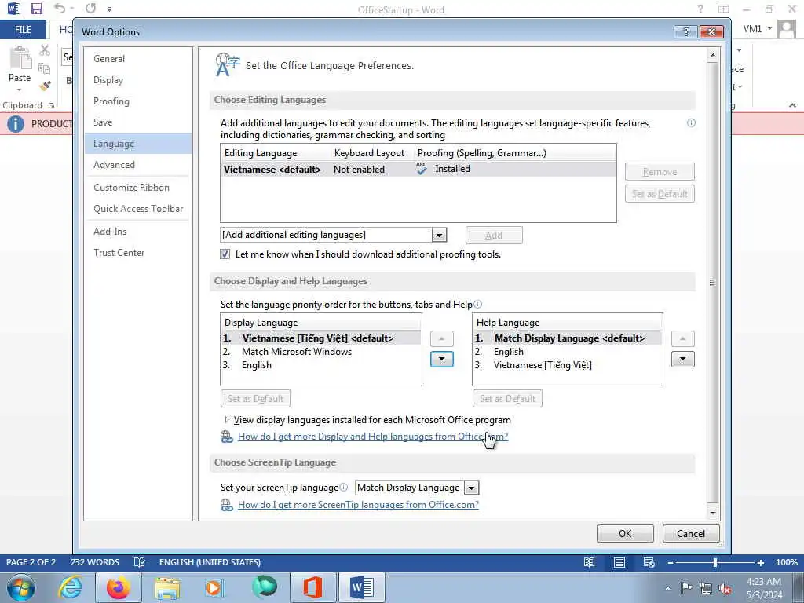Click the info icon beside editing languages description
This screenshot has height=603, width=804.
tap(691, 123)
